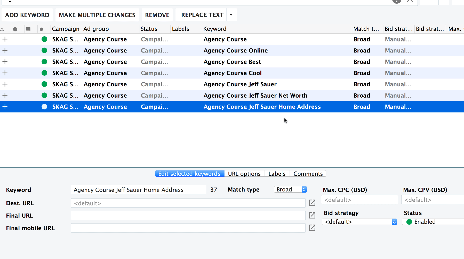Open the Match type Broad dropdown
The image size is (464, 259).
click(290, 189)
